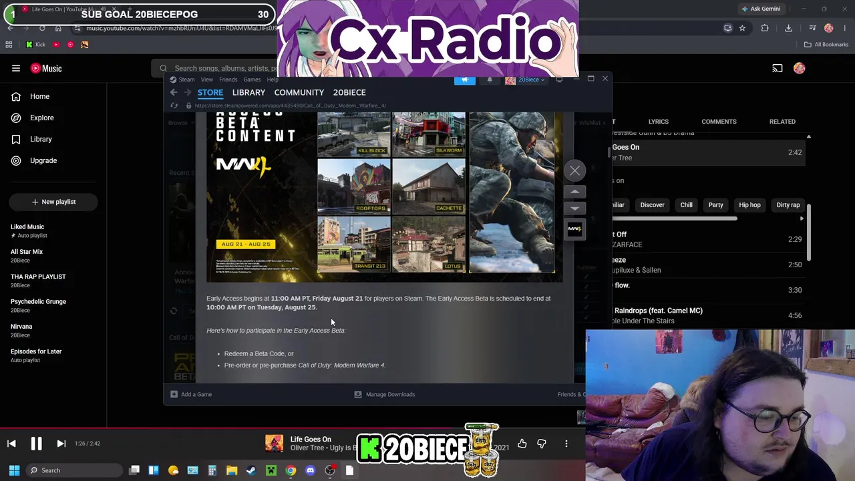Open the Chrome three-dot menu
The height and width of the screenshot is (481, 855).
coord(845,28)
